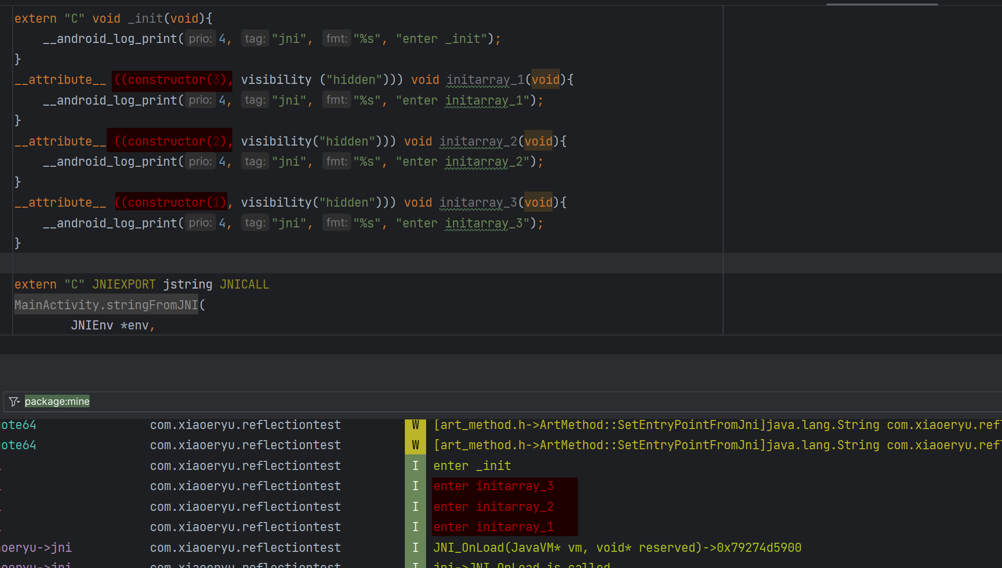Select the 'enter initarray_1' log entry

(x=493, y=527)
